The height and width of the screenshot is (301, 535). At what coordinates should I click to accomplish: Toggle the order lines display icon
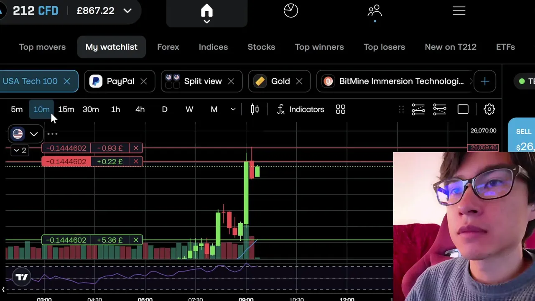click(418, 110)
